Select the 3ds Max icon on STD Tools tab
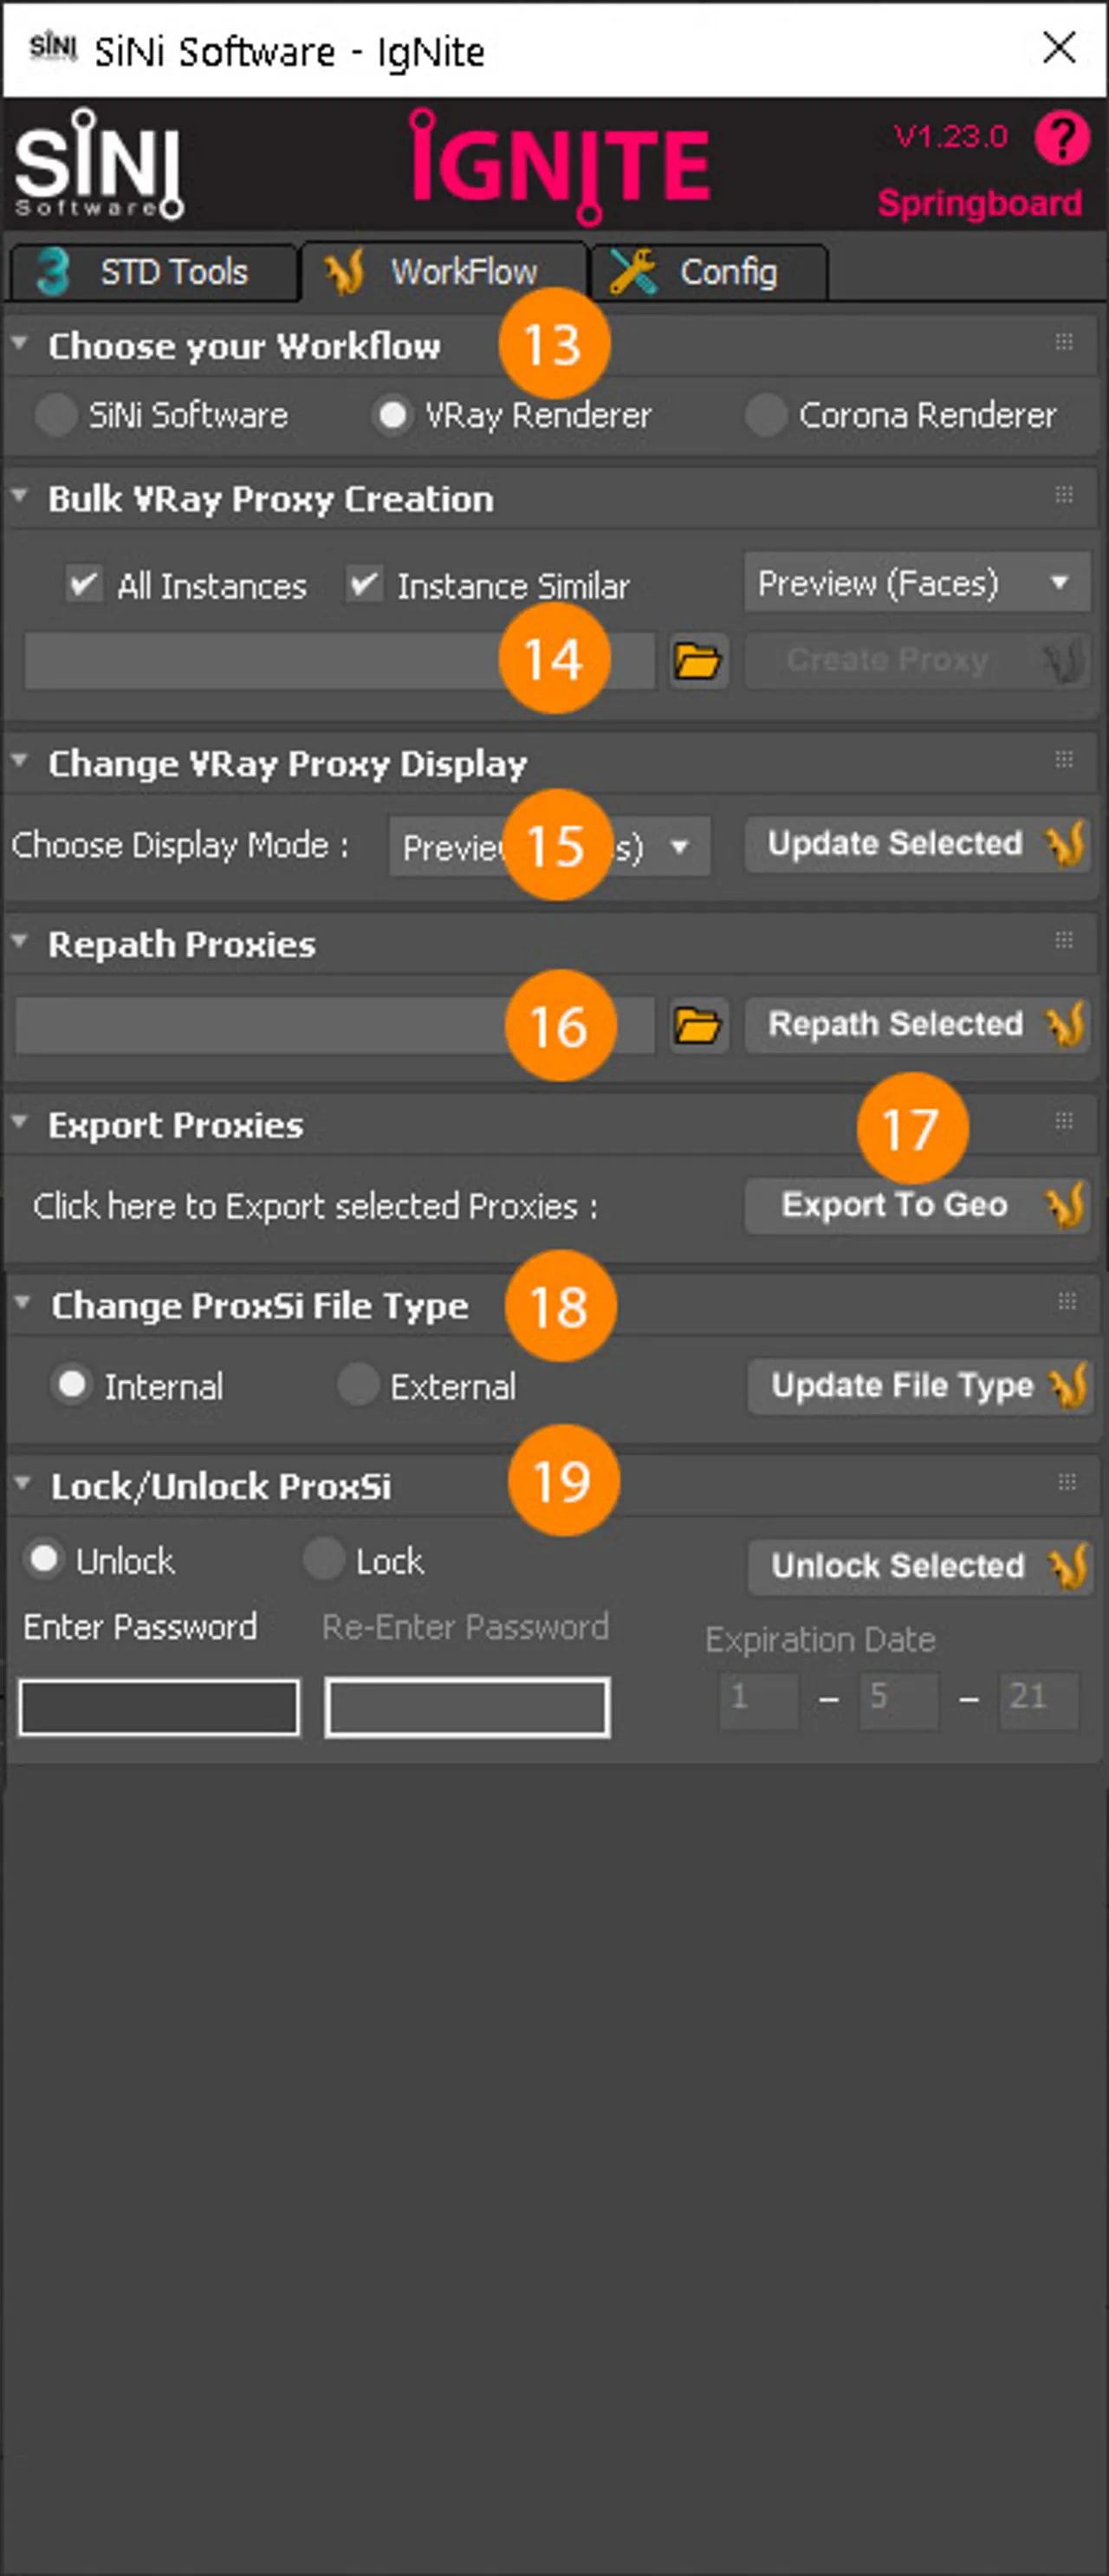The width and height of the screenshot is (1109, 2576). 52,271
